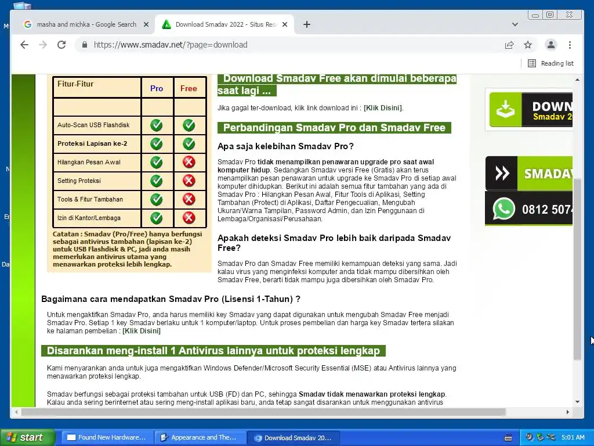Click the horizontal scrollbar left arrow
This screenshot has height=446, width=594.
(x=16, y=412)
